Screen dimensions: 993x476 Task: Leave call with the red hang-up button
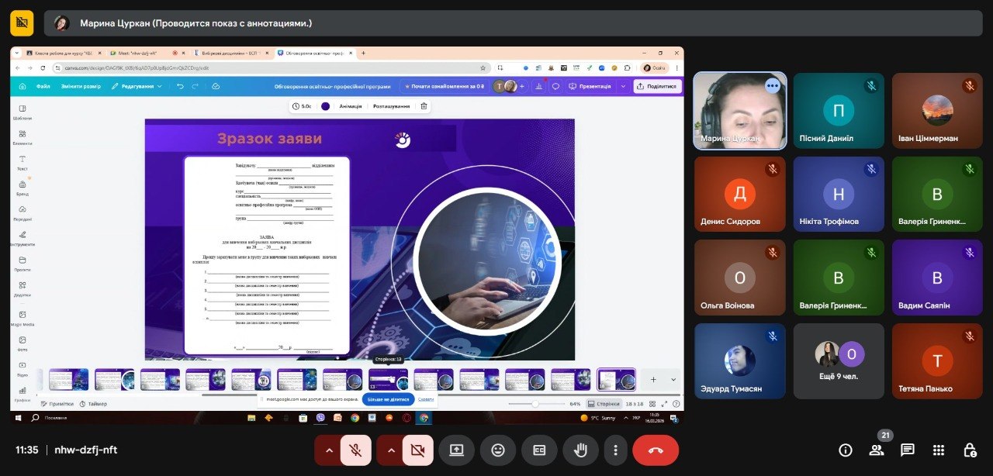click(x=656, y=450)
